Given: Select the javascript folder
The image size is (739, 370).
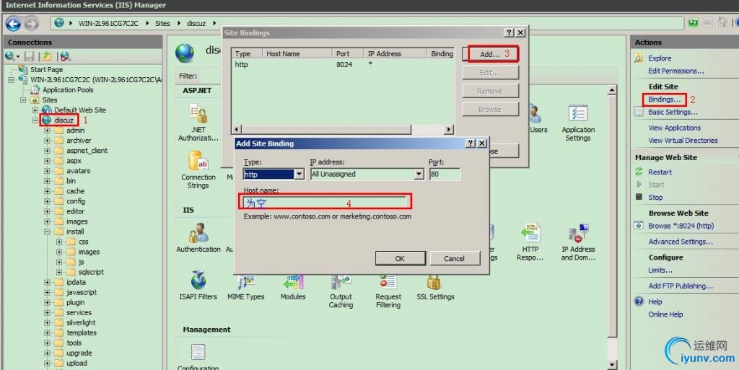Looking at the screenshot, I should [x=81, y=292].
